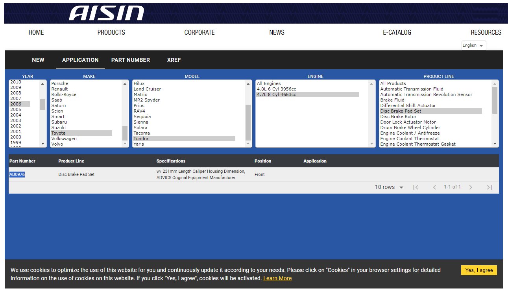
Task: Select Tacoma in the Model list
Action: pos(142,133)
